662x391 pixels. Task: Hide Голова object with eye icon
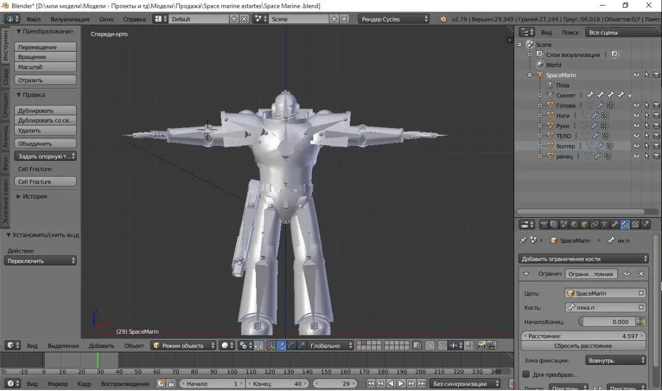point(637,105)
